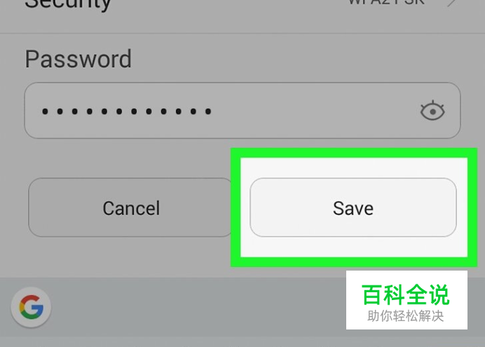Click the Password label text
Viewport: 485px width, 347px height.
click(78, 59)
